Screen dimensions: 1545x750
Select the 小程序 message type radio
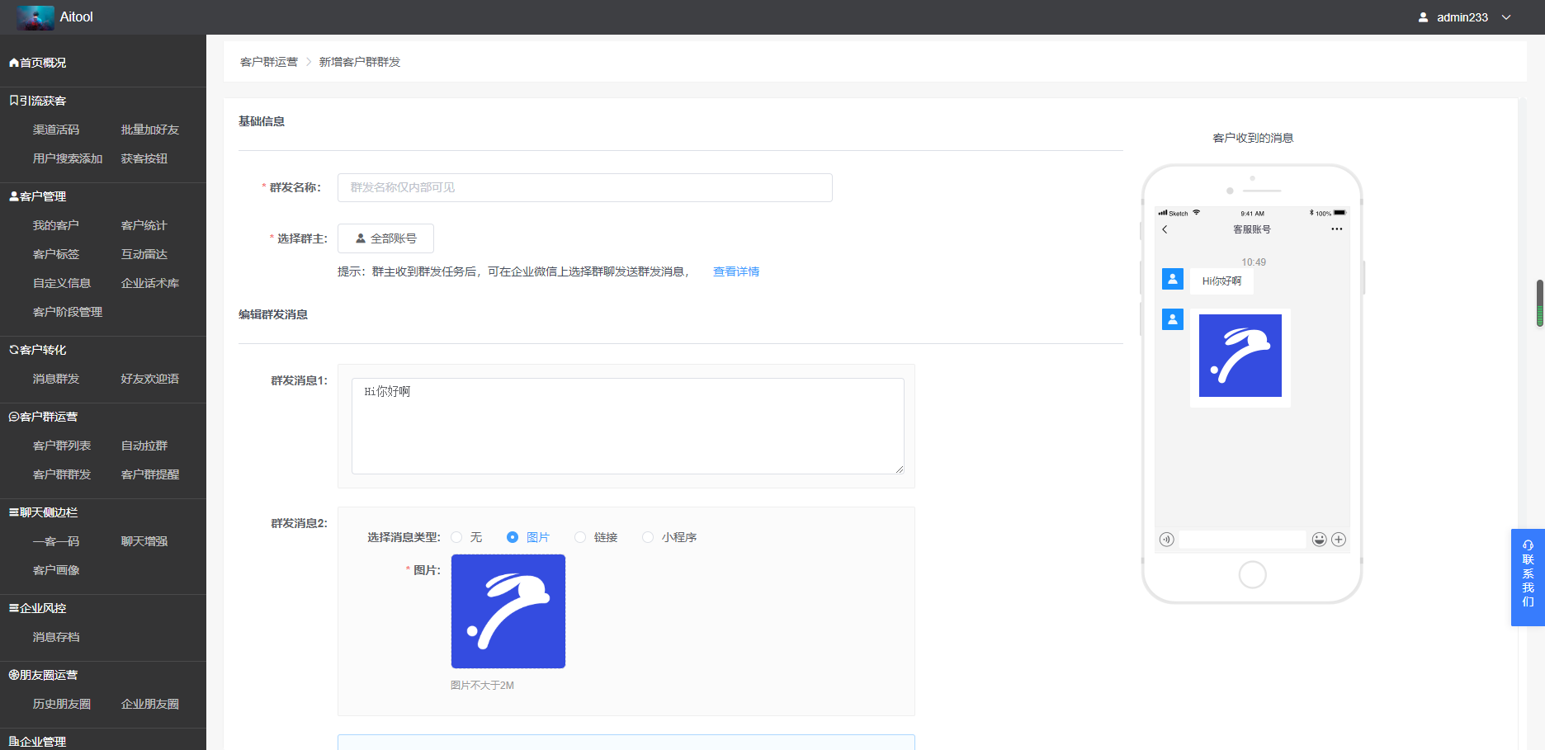(x=648, y=537)
